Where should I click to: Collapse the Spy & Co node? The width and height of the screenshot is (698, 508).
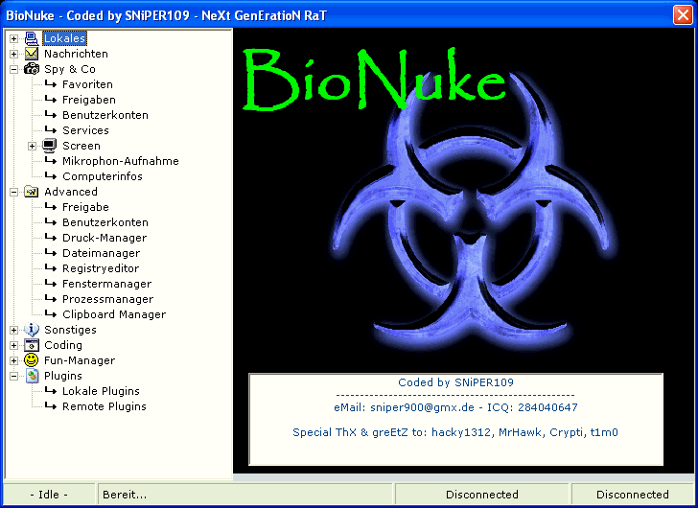(x=14, y=69)
